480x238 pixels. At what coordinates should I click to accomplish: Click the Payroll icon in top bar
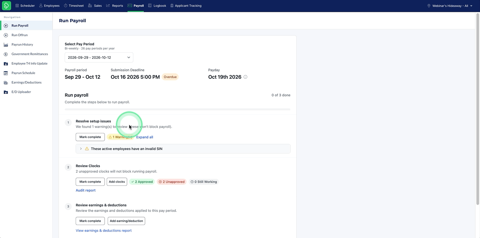coord(130,6)
